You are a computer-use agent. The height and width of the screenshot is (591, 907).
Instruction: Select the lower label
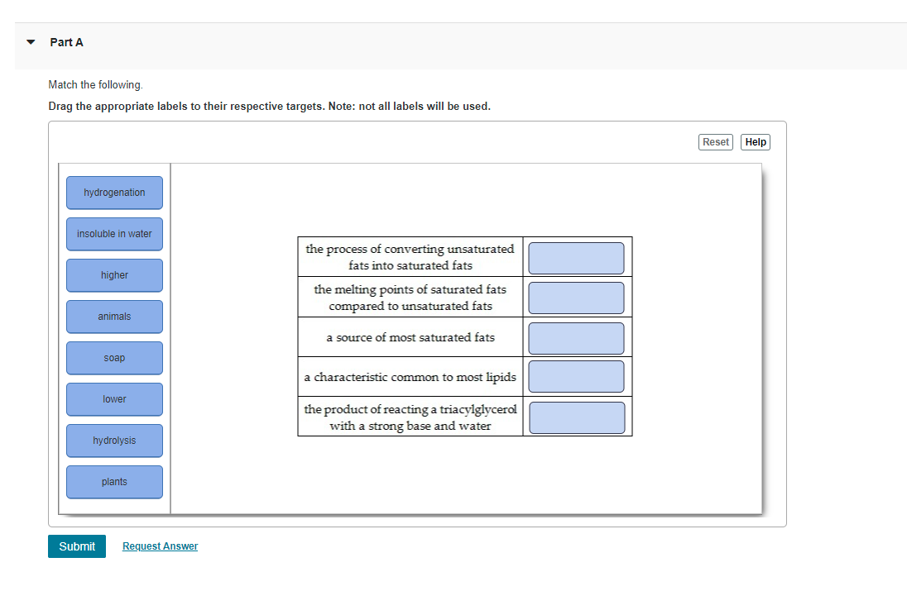(114, 399)
